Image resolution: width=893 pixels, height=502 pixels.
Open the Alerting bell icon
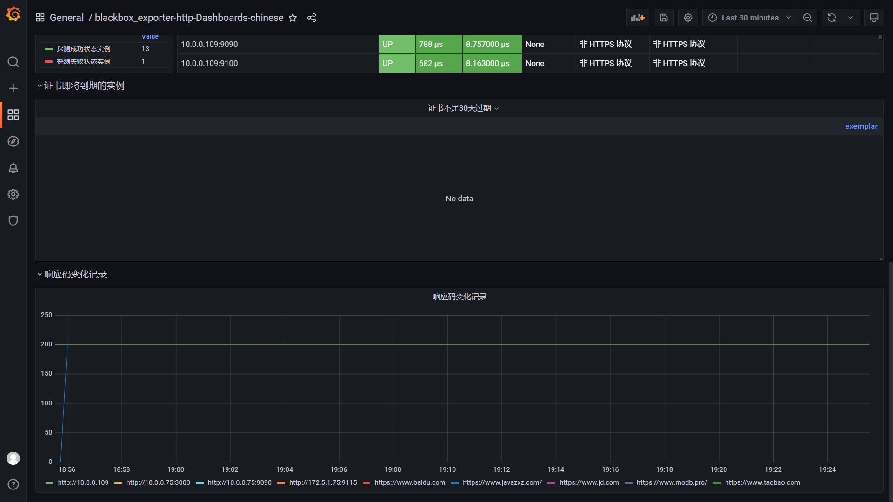point(13,168)
